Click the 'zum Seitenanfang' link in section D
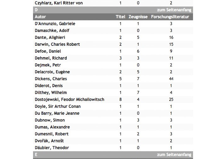Image resolution: width=204 pixels, height=159 pixels. pos(174,10)
